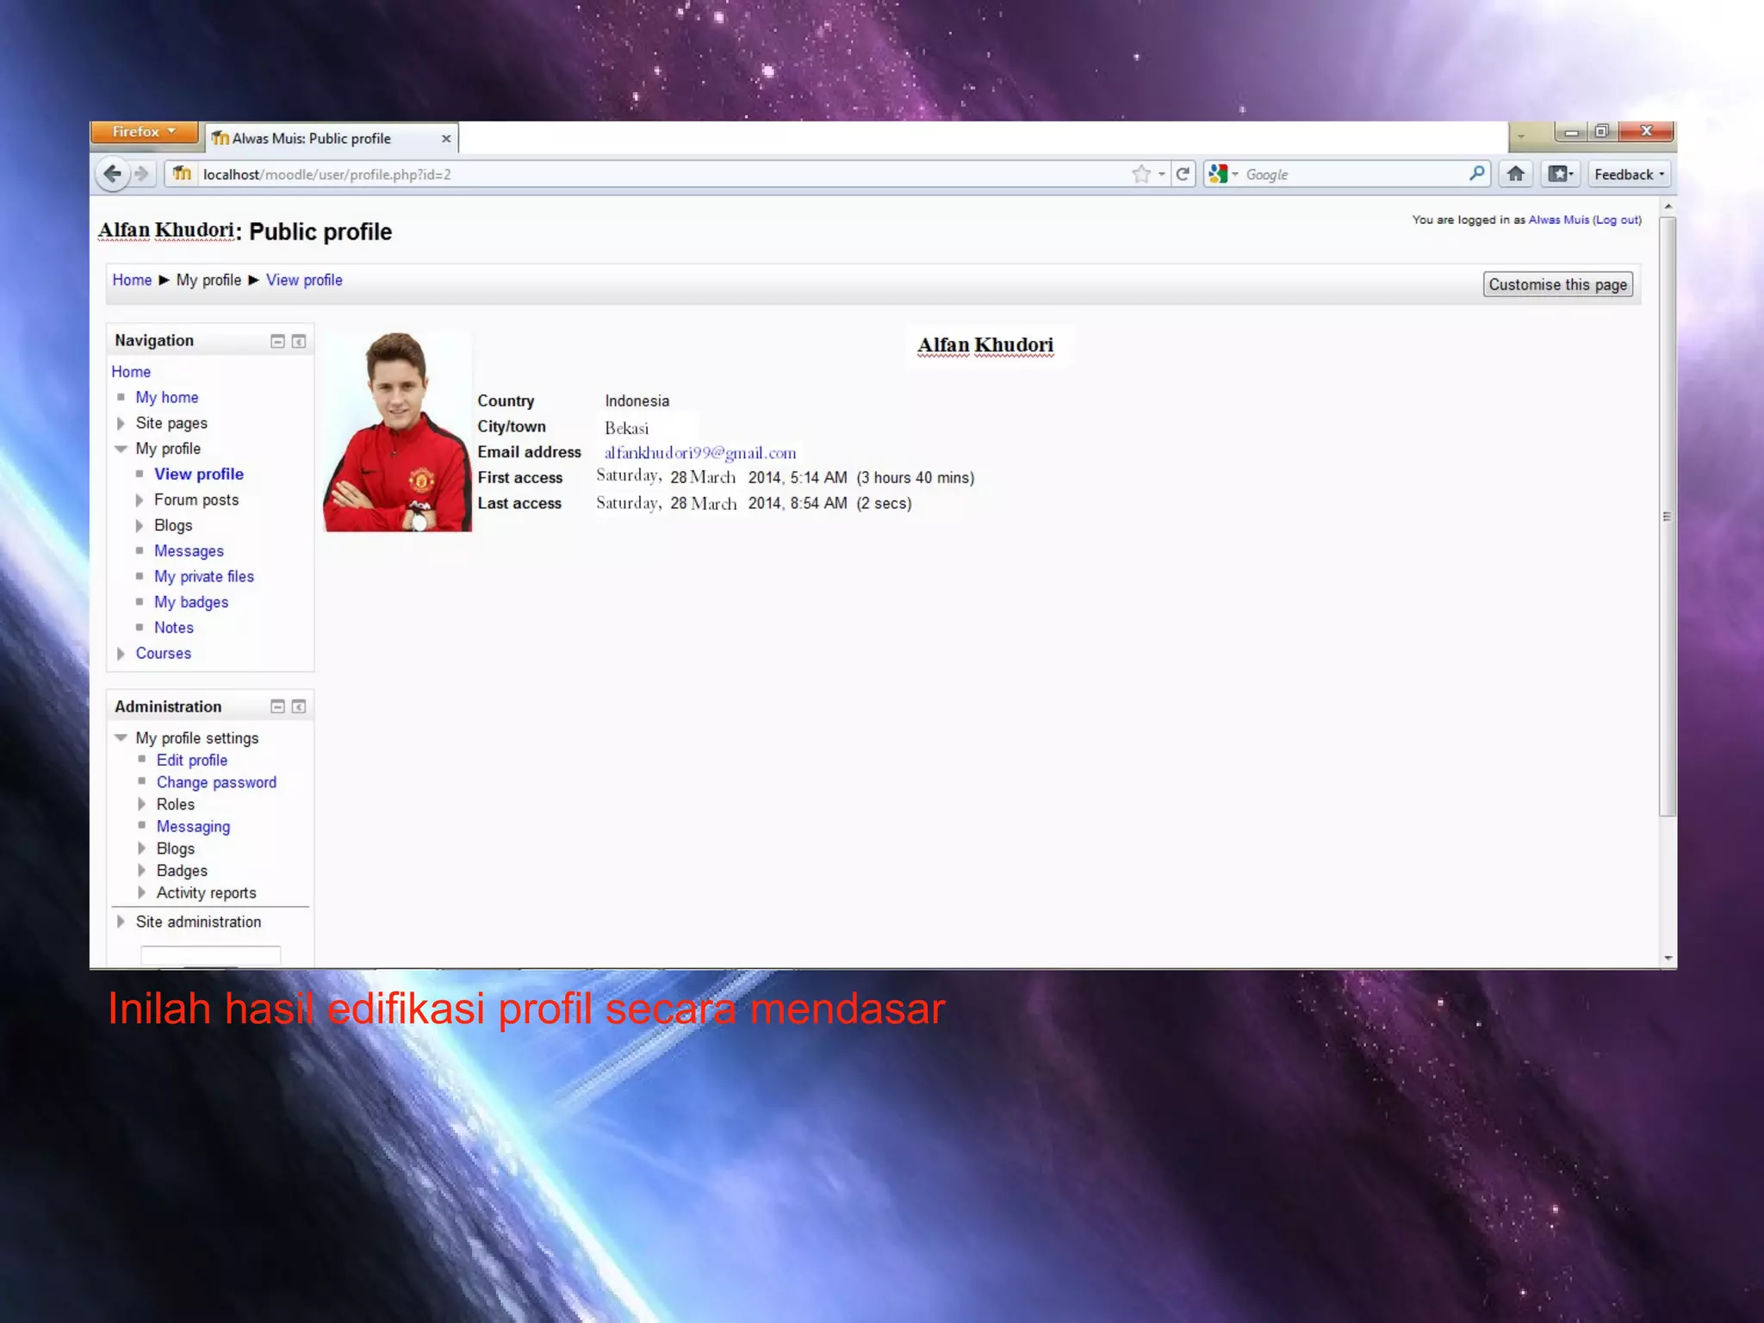Open the Feedback dropdown

click(1628, 174)
